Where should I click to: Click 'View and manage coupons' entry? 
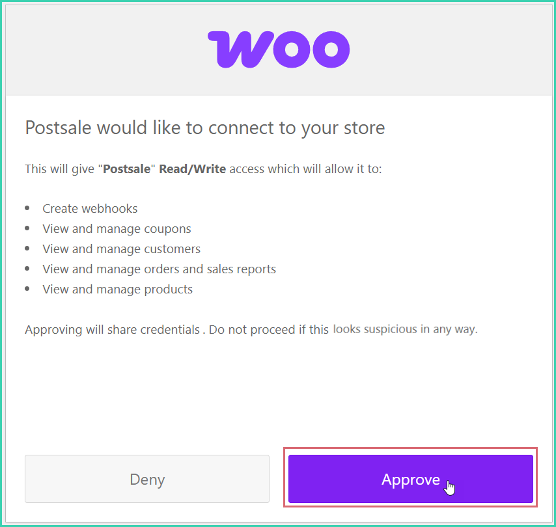click(117, 228)
